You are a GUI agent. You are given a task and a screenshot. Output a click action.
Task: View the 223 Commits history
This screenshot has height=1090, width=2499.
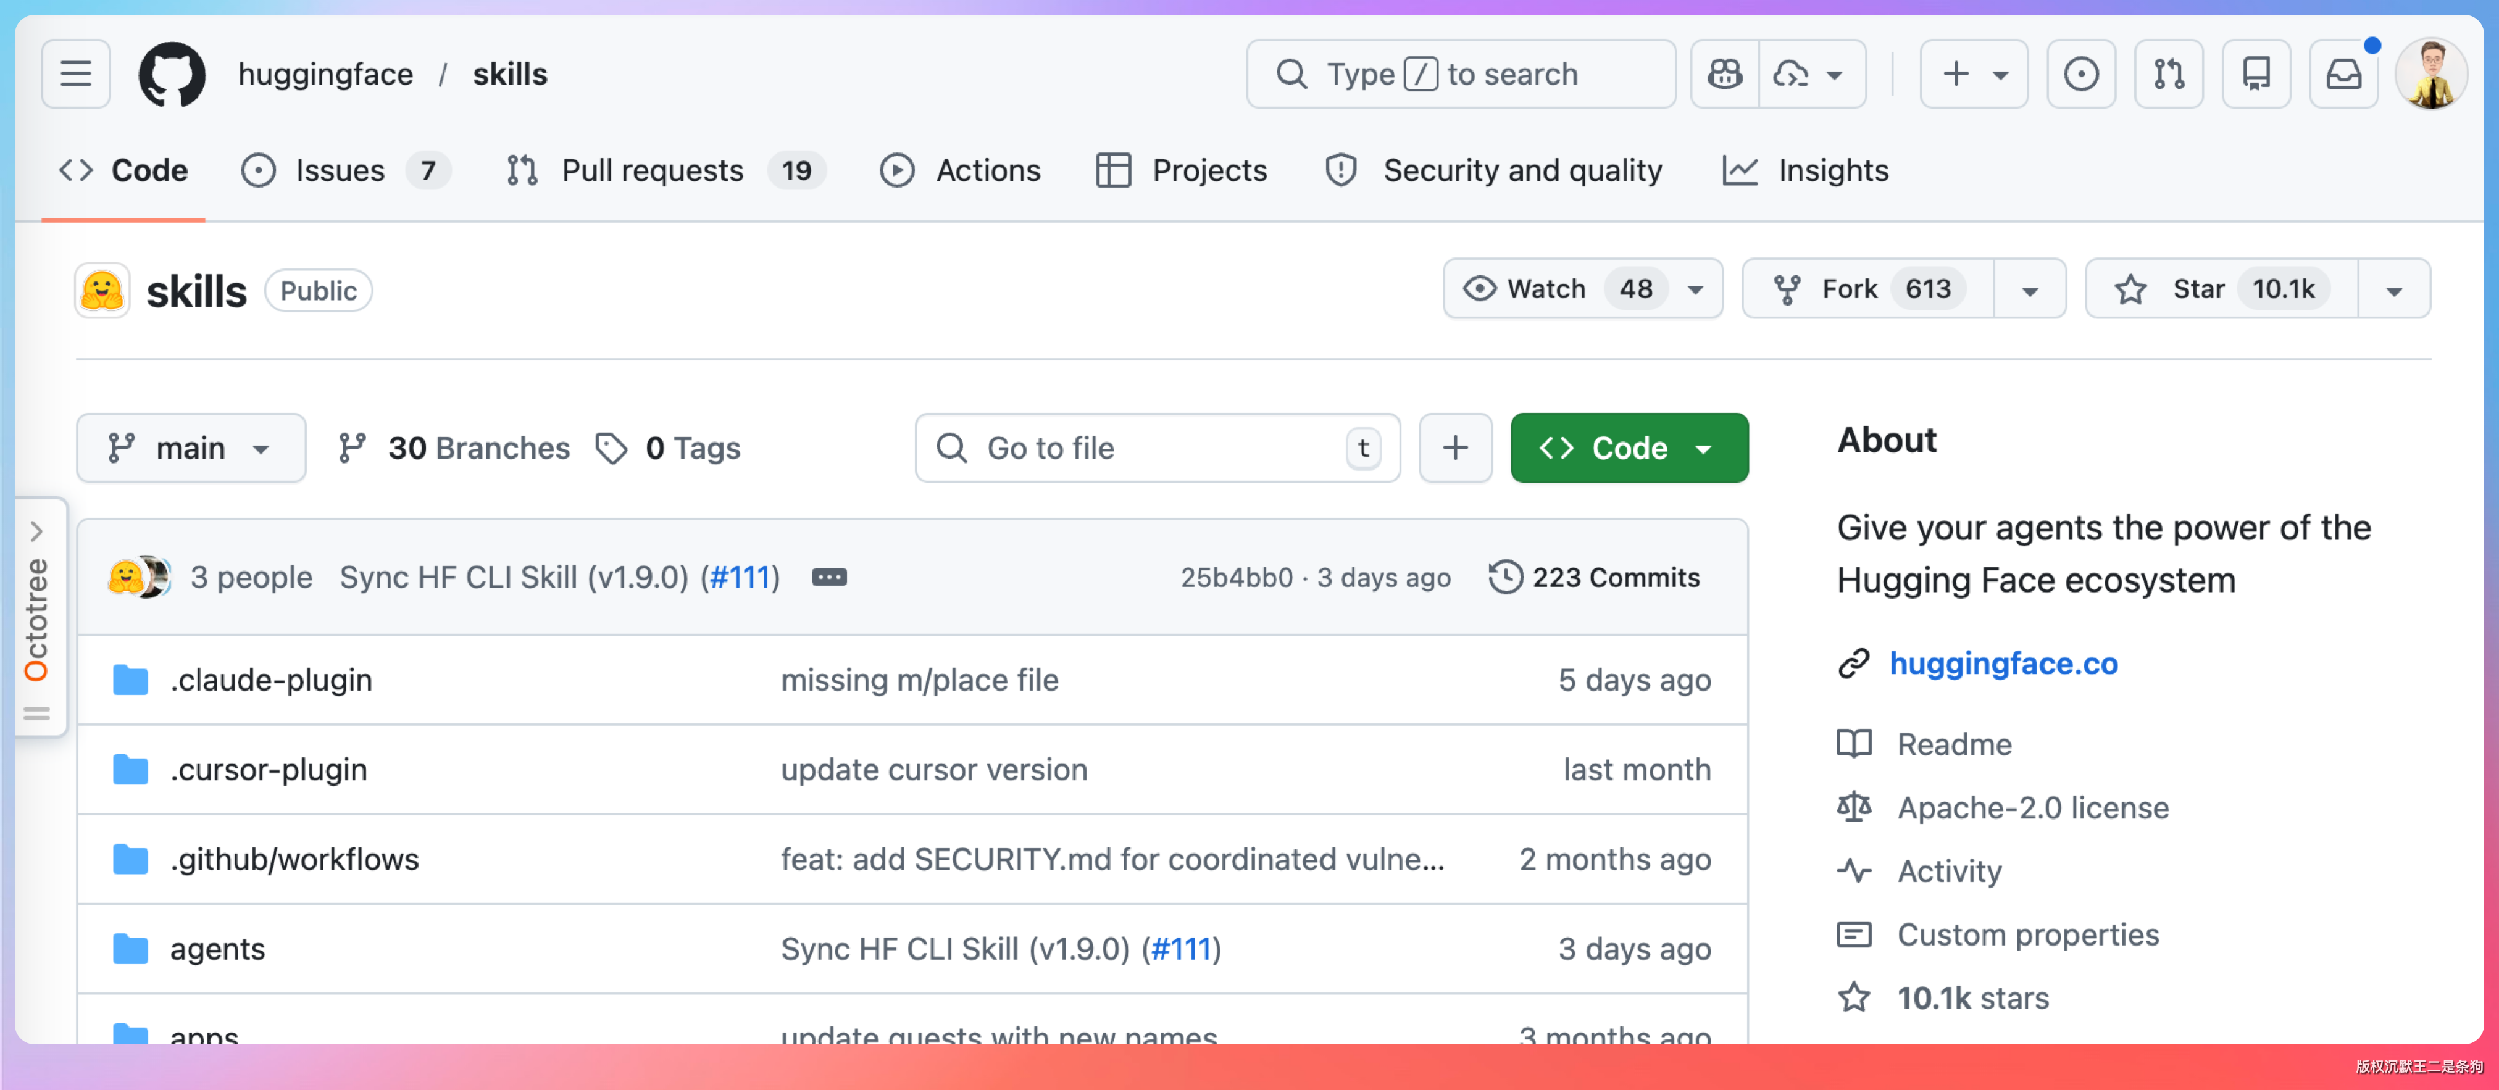pyautogui.click(x=1596, y=577)
